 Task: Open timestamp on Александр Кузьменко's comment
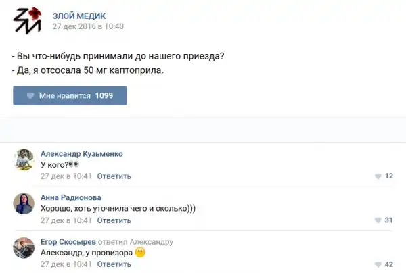click(x=66, y=176)
